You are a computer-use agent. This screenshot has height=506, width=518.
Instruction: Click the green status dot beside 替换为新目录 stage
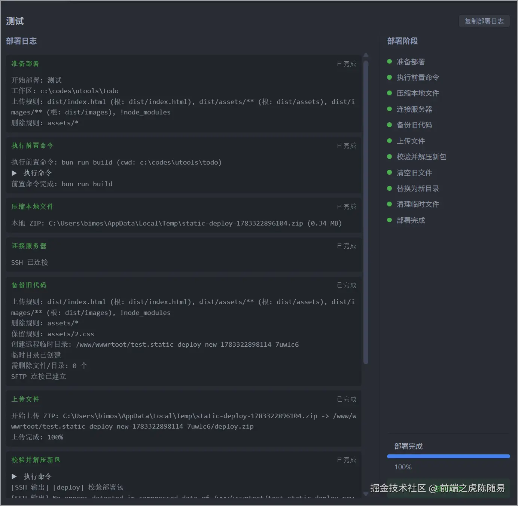point(389,188)
